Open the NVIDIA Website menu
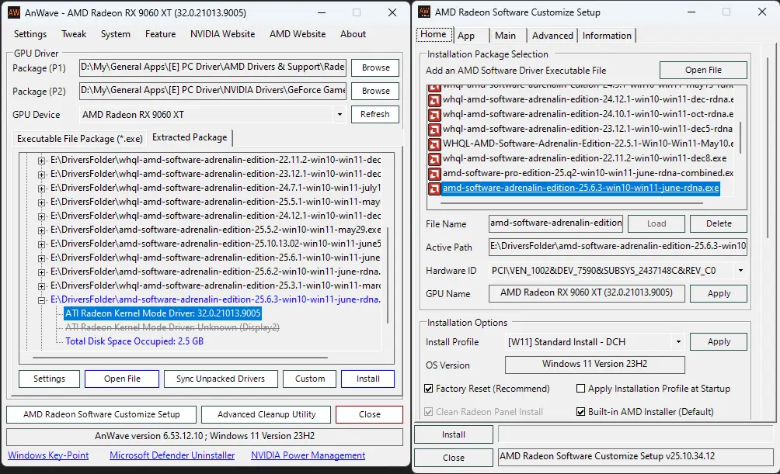The height and width of the screenshot is (474, 780). [x=222, y=34]
